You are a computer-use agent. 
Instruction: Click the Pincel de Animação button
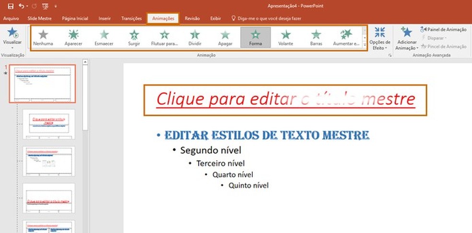click(x=443, y=47)
